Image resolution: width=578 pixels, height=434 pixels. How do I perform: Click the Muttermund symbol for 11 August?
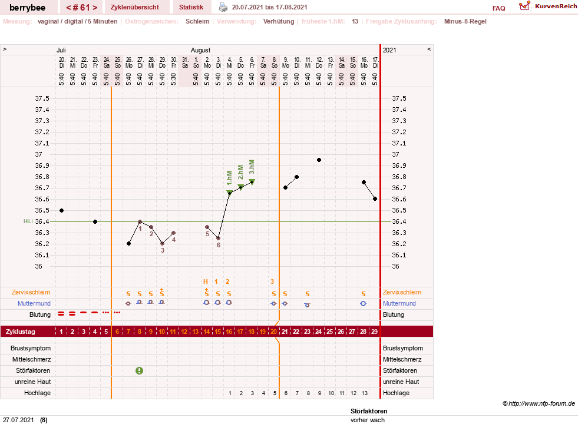(307, 304)
